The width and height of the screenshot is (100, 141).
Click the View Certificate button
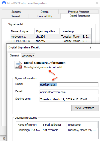85,108
